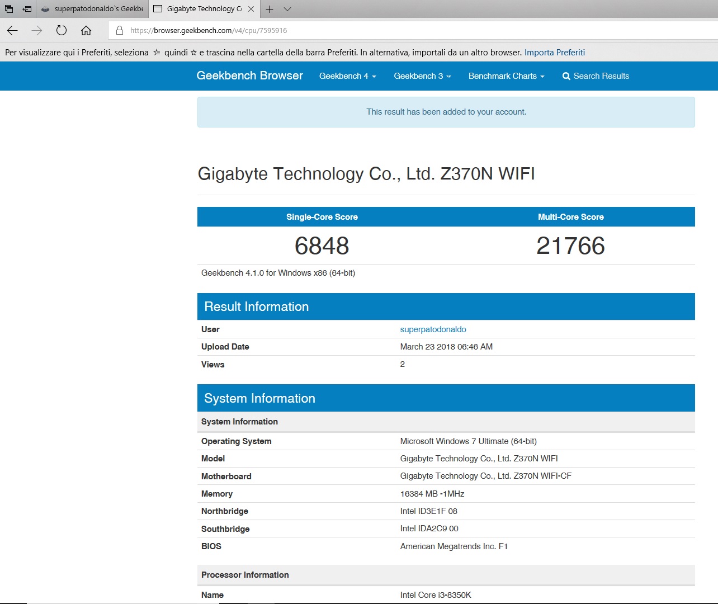The height and width of the screenshot is (604, 718).
Task: Open superpatodonaldo user profile link
Action: pos(433,329)
